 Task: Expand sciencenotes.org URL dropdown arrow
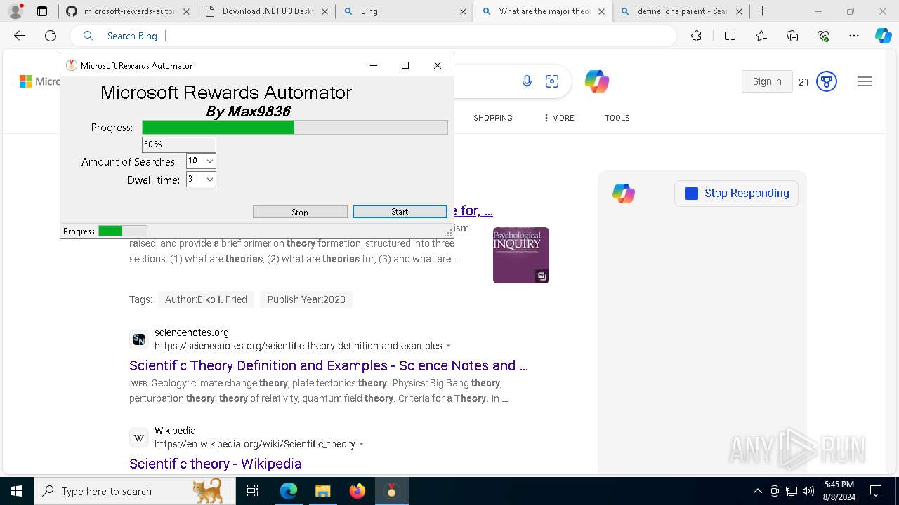click(x=449, y=346)
